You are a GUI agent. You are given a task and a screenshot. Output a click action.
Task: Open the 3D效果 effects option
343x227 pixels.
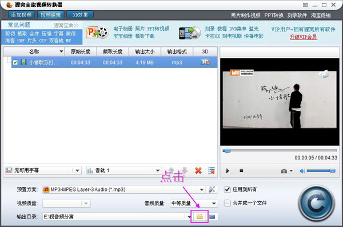click(x=80, y=15)
